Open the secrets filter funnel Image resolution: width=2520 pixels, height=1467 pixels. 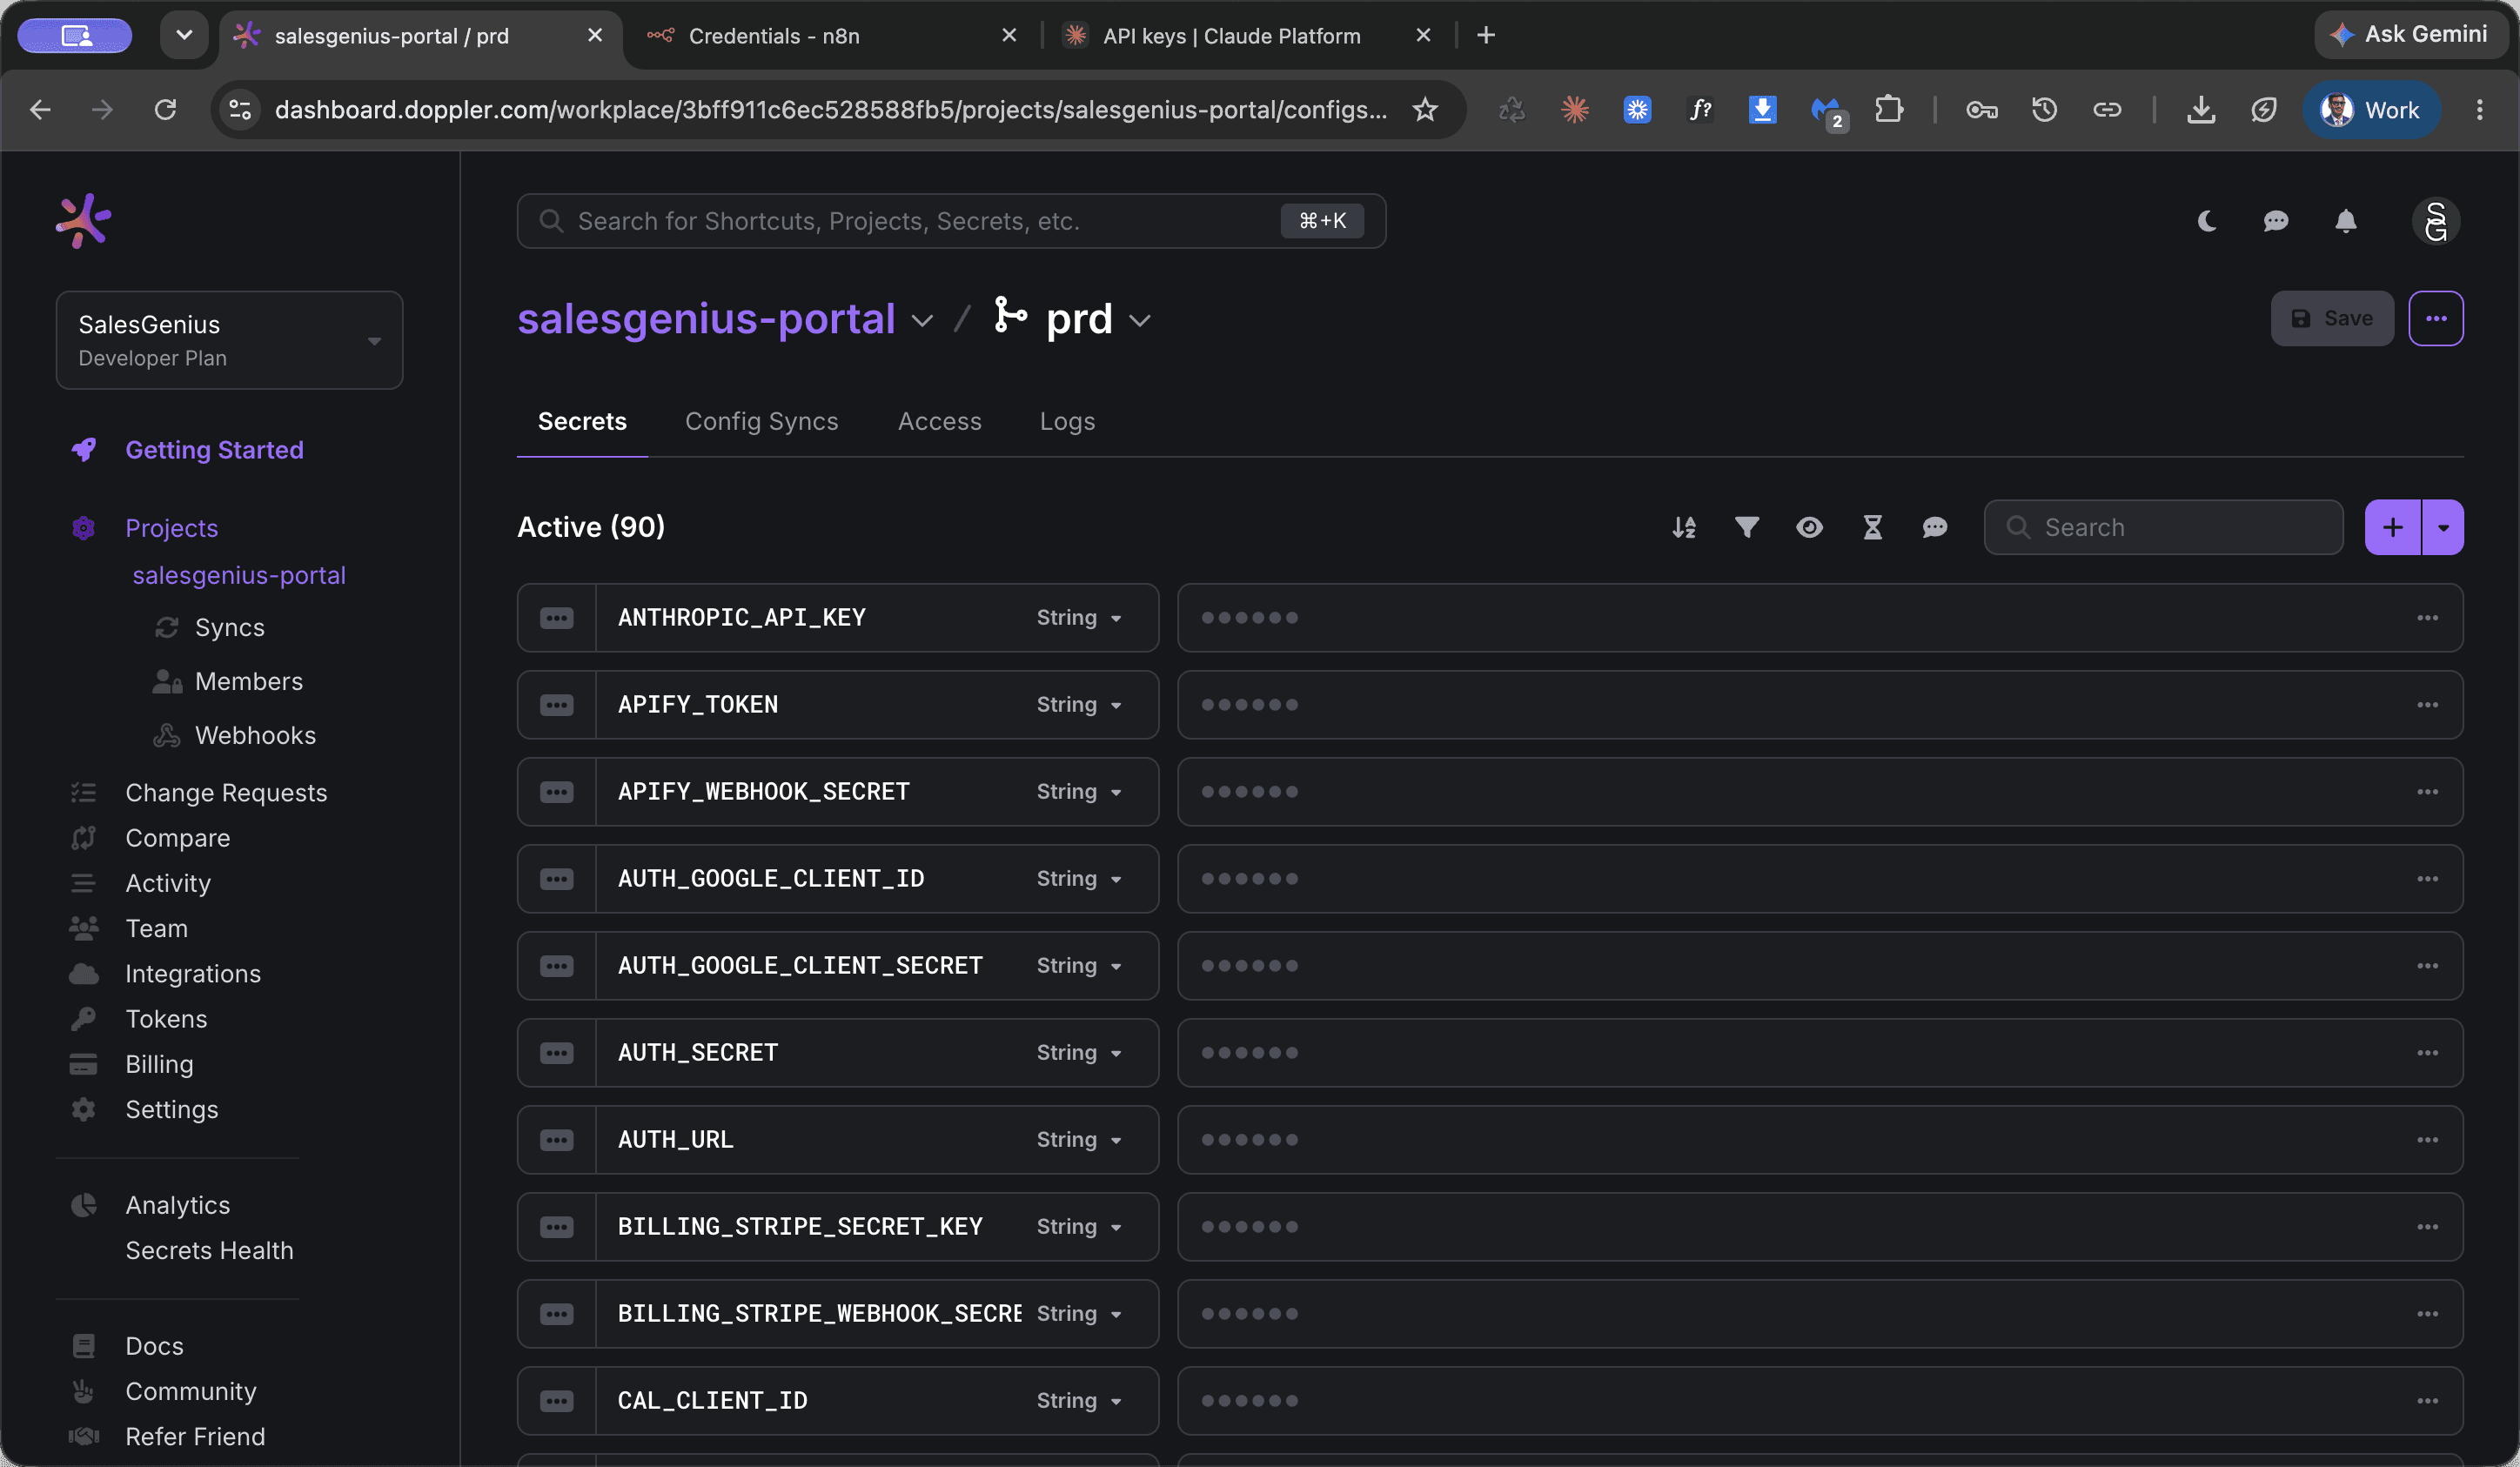pyautogui.click(x=1747, y=527)
